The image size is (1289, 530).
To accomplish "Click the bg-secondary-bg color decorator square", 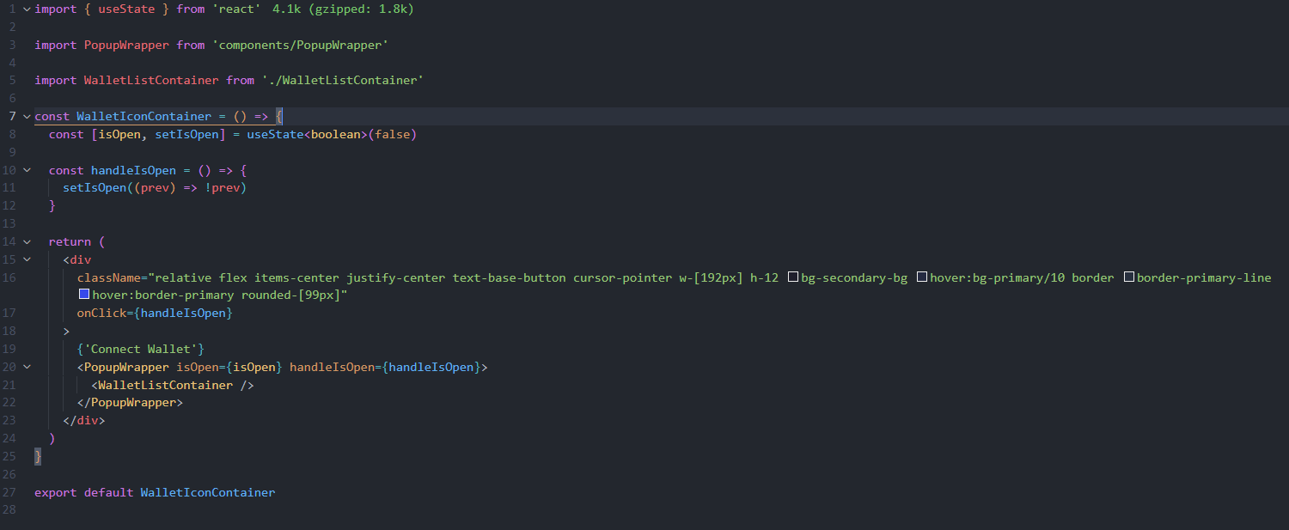I will [793, 277].
